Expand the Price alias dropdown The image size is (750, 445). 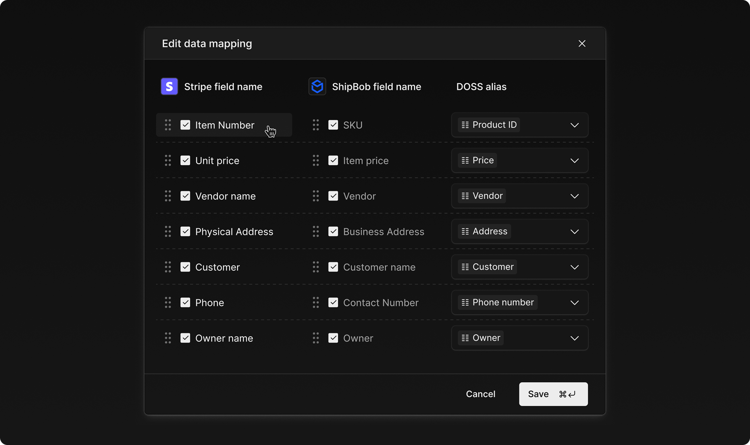(x=574, y=161)
